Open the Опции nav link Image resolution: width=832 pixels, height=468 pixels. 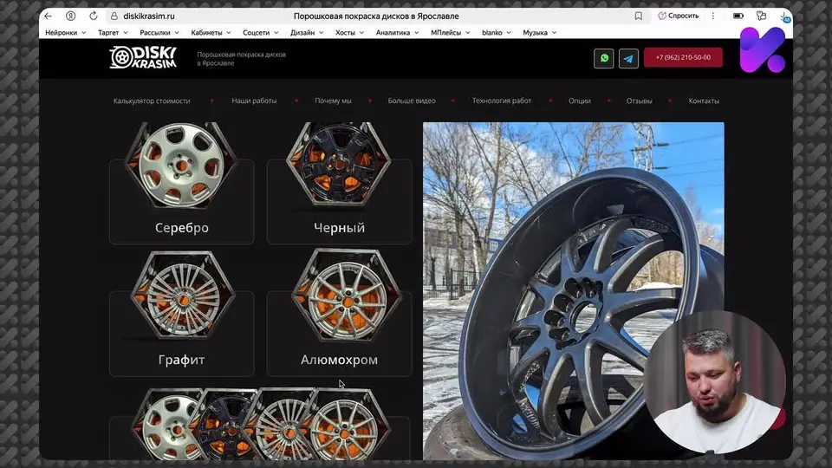(580, 101)
